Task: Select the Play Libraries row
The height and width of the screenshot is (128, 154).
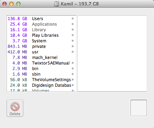Action: tap(41, 35)
